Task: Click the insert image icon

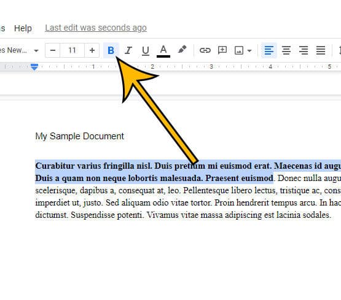Action: [239, 50]
